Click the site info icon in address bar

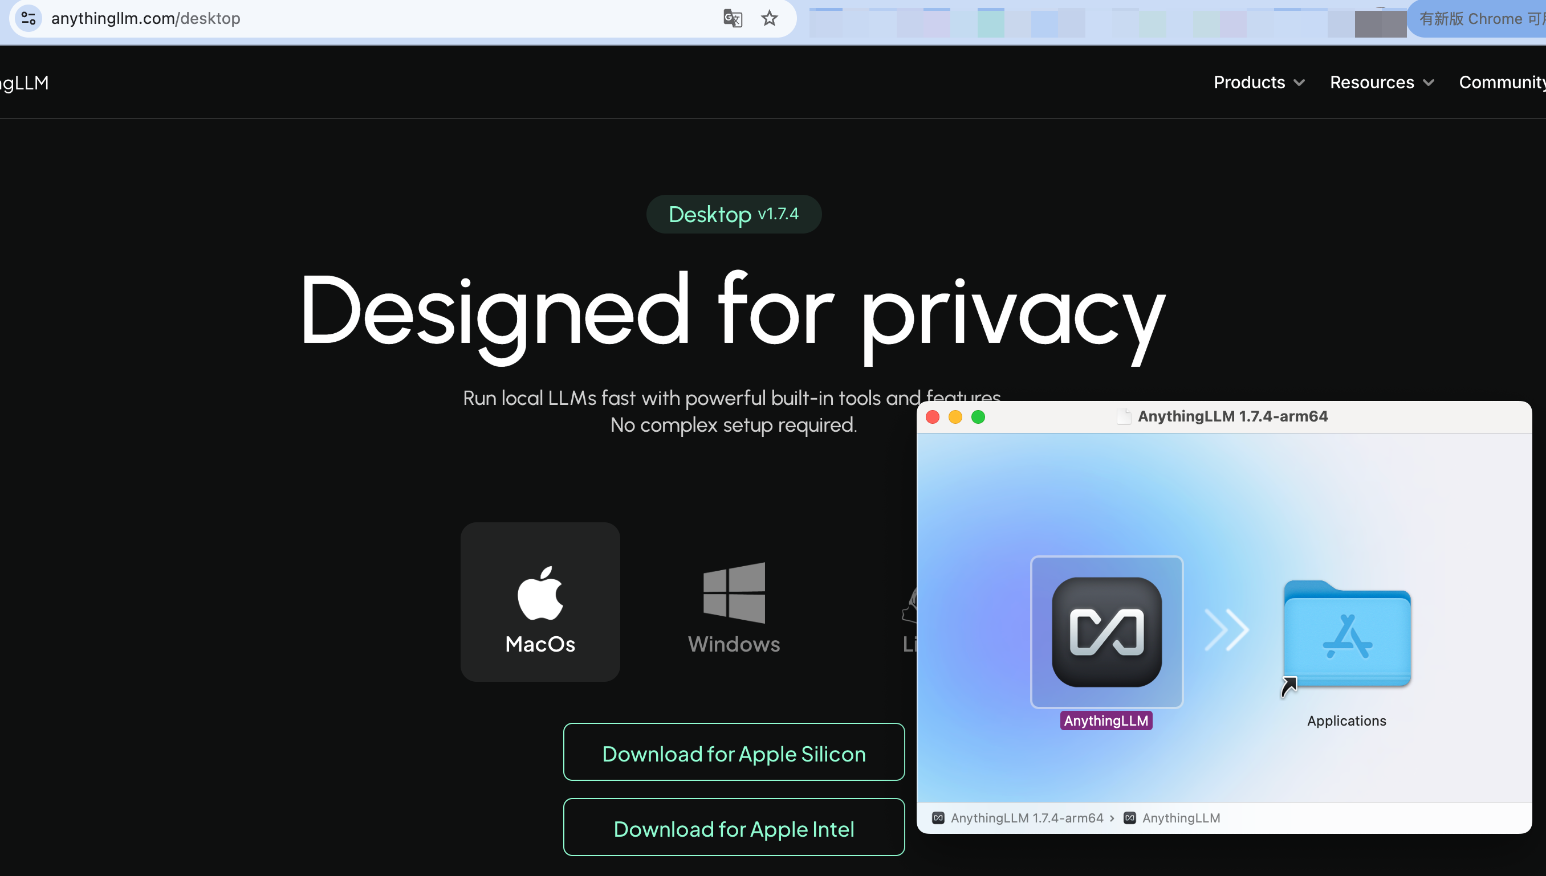coord(29,19)
